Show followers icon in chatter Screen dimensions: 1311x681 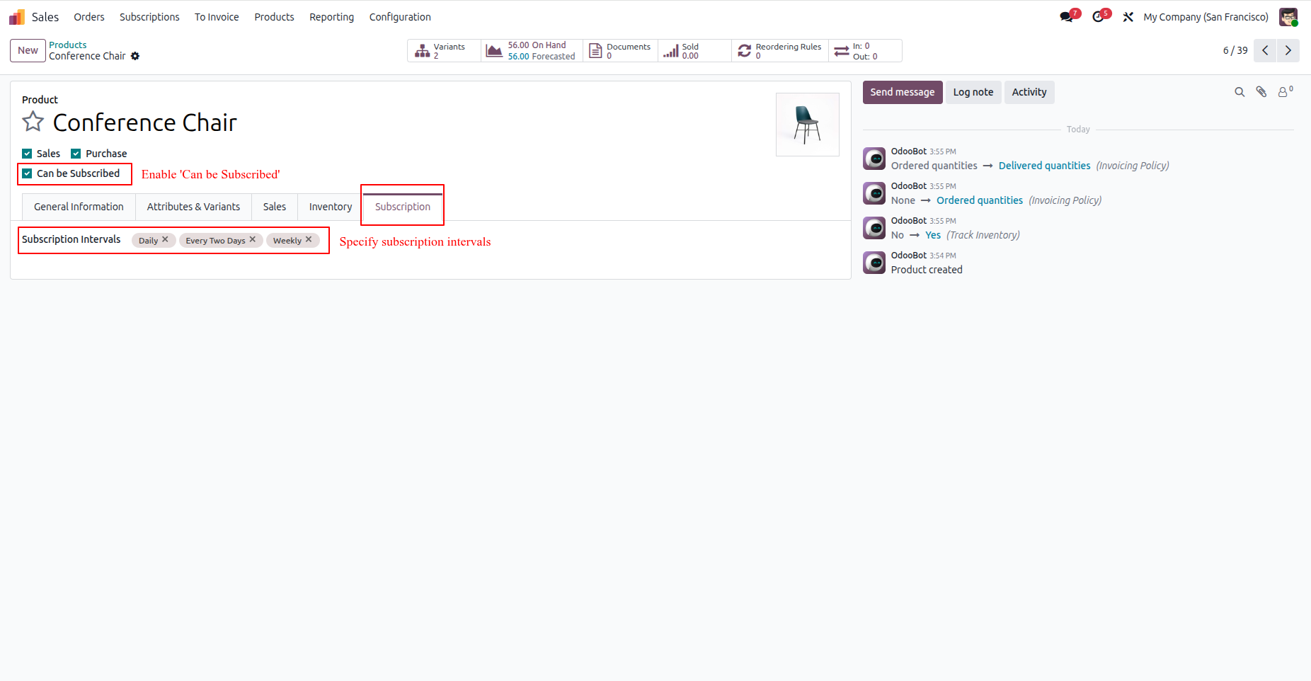1285,91
